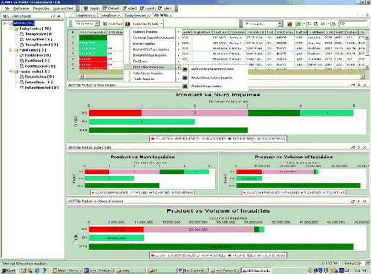371x274 pixels.
Task: Click the Audit Trail icon button
Action: click(106, 24)
